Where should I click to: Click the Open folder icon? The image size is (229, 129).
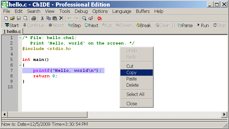point(13,18)
